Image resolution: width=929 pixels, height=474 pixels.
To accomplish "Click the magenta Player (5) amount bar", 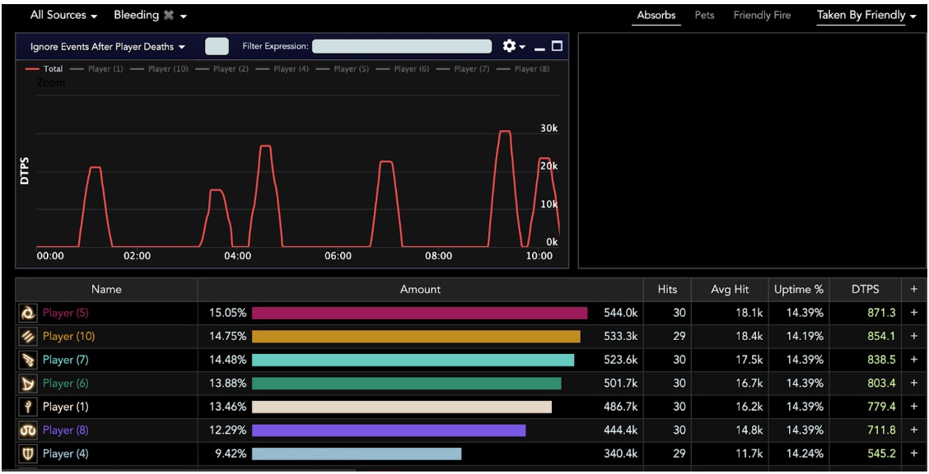I will tap(419, 313).
